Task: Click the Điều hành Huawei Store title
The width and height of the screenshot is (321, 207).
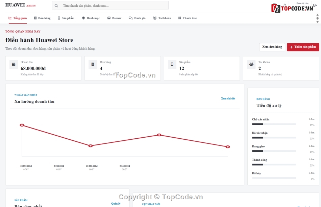Action: (39, 40)
